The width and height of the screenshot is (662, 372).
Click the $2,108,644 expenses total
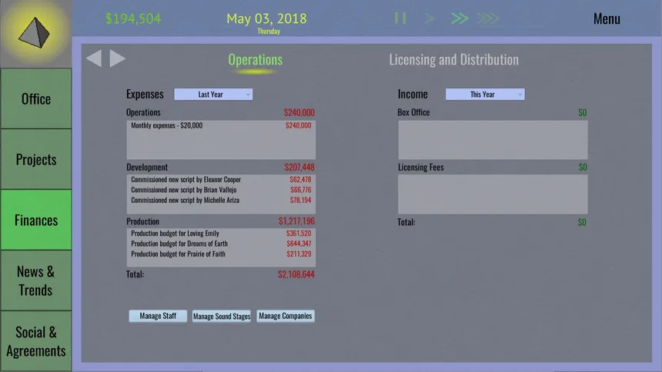coord(296,274)
